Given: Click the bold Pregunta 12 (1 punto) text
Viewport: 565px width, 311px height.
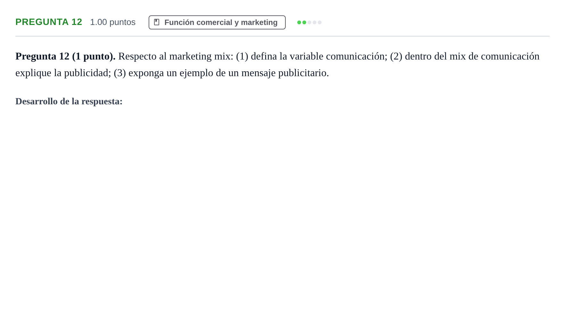Looking at the screenshot, I should [65, 56].
